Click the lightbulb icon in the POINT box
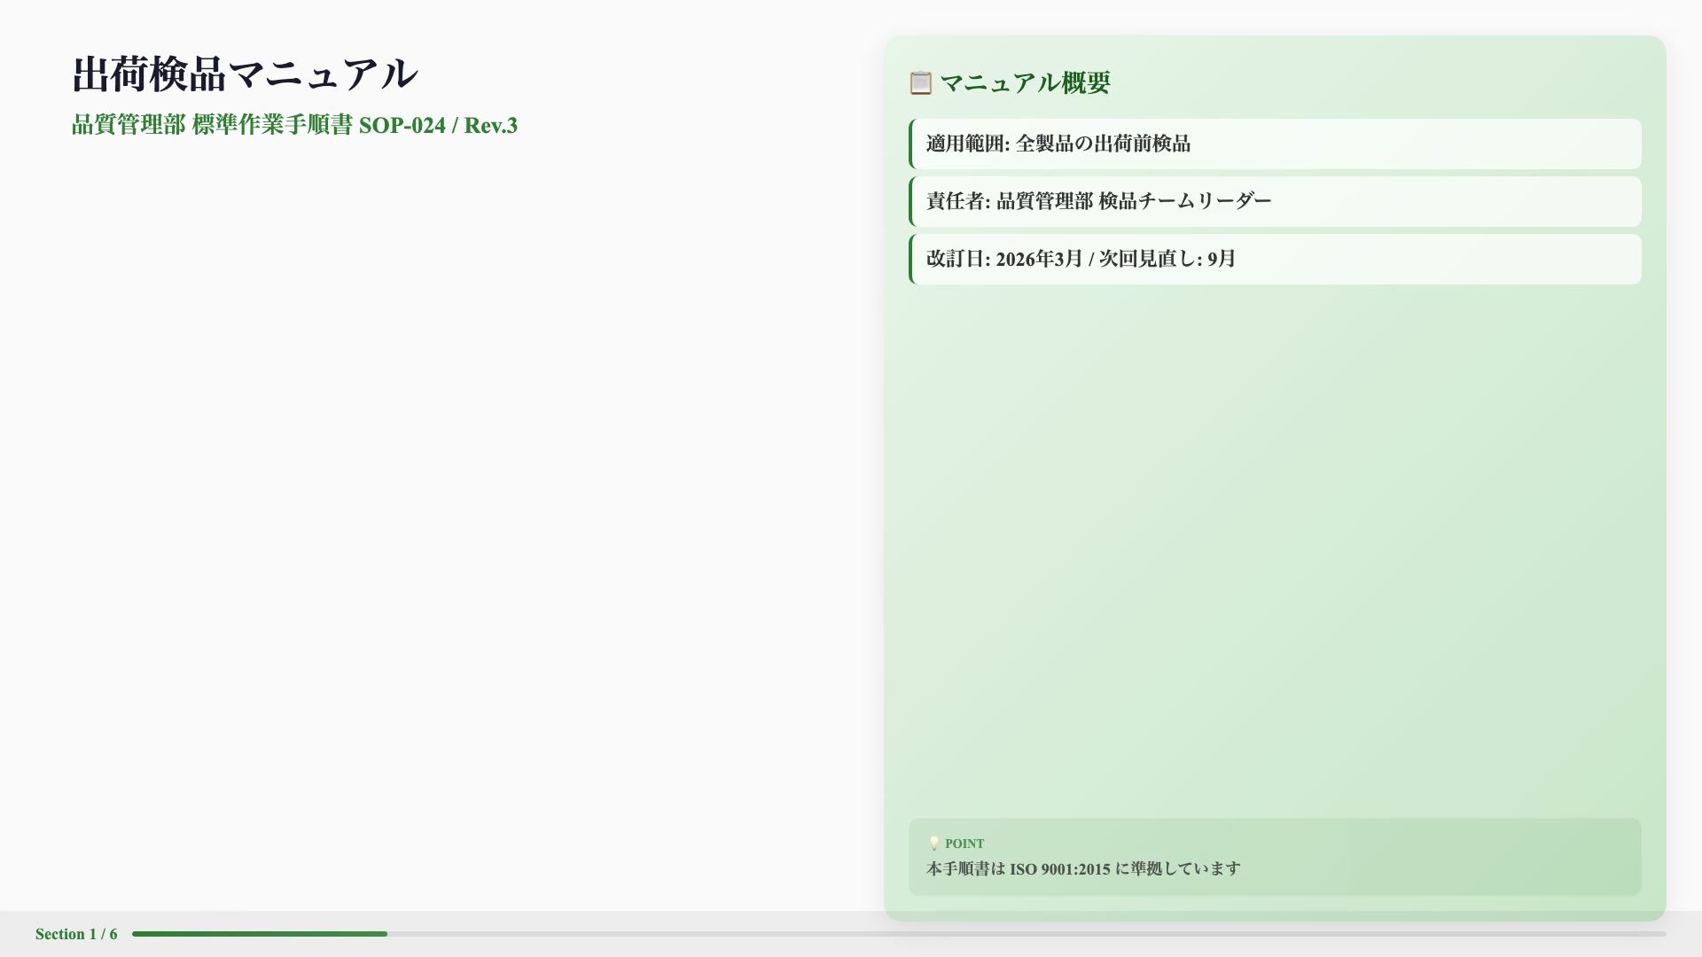1702x957 pixels. coord(933,844)
